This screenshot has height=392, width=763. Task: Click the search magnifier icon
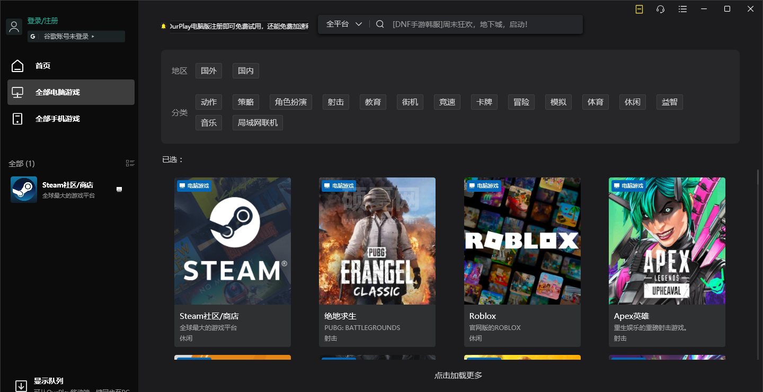click(380, 24)
